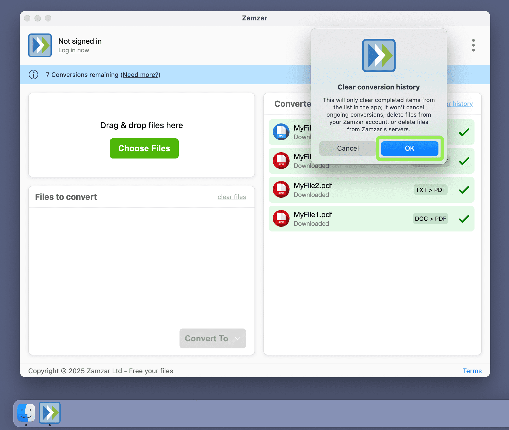Cancel the clear history dialog
Viewport: 509px width, 430px height.
click(x=348, y=148)
